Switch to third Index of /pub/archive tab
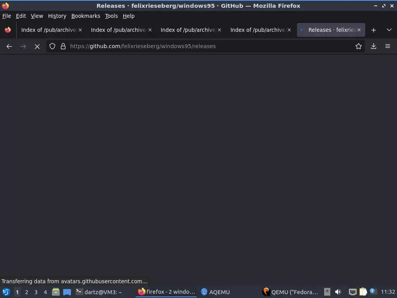The height and width of the screenshot is (298, 397). point(191,30)
